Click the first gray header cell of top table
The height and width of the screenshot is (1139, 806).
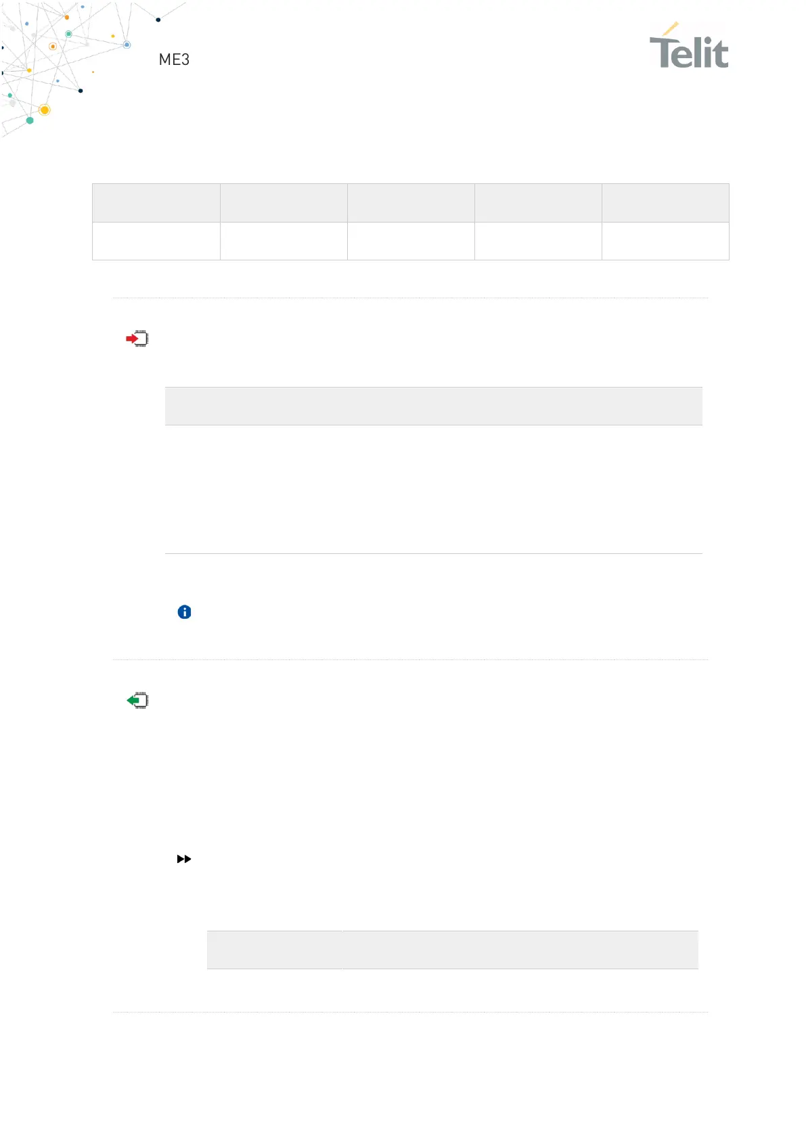(x=156, y=203)
